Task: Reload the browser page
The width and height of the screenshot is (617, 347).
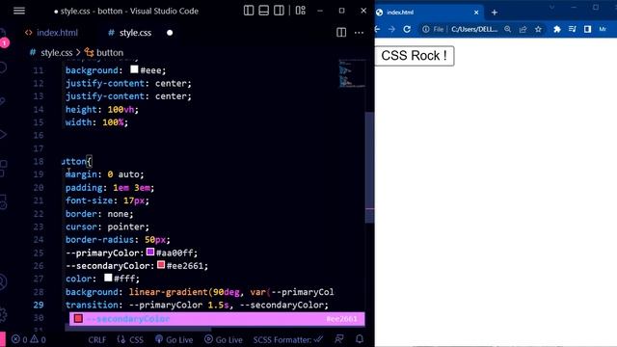Action: coord(407,29)
